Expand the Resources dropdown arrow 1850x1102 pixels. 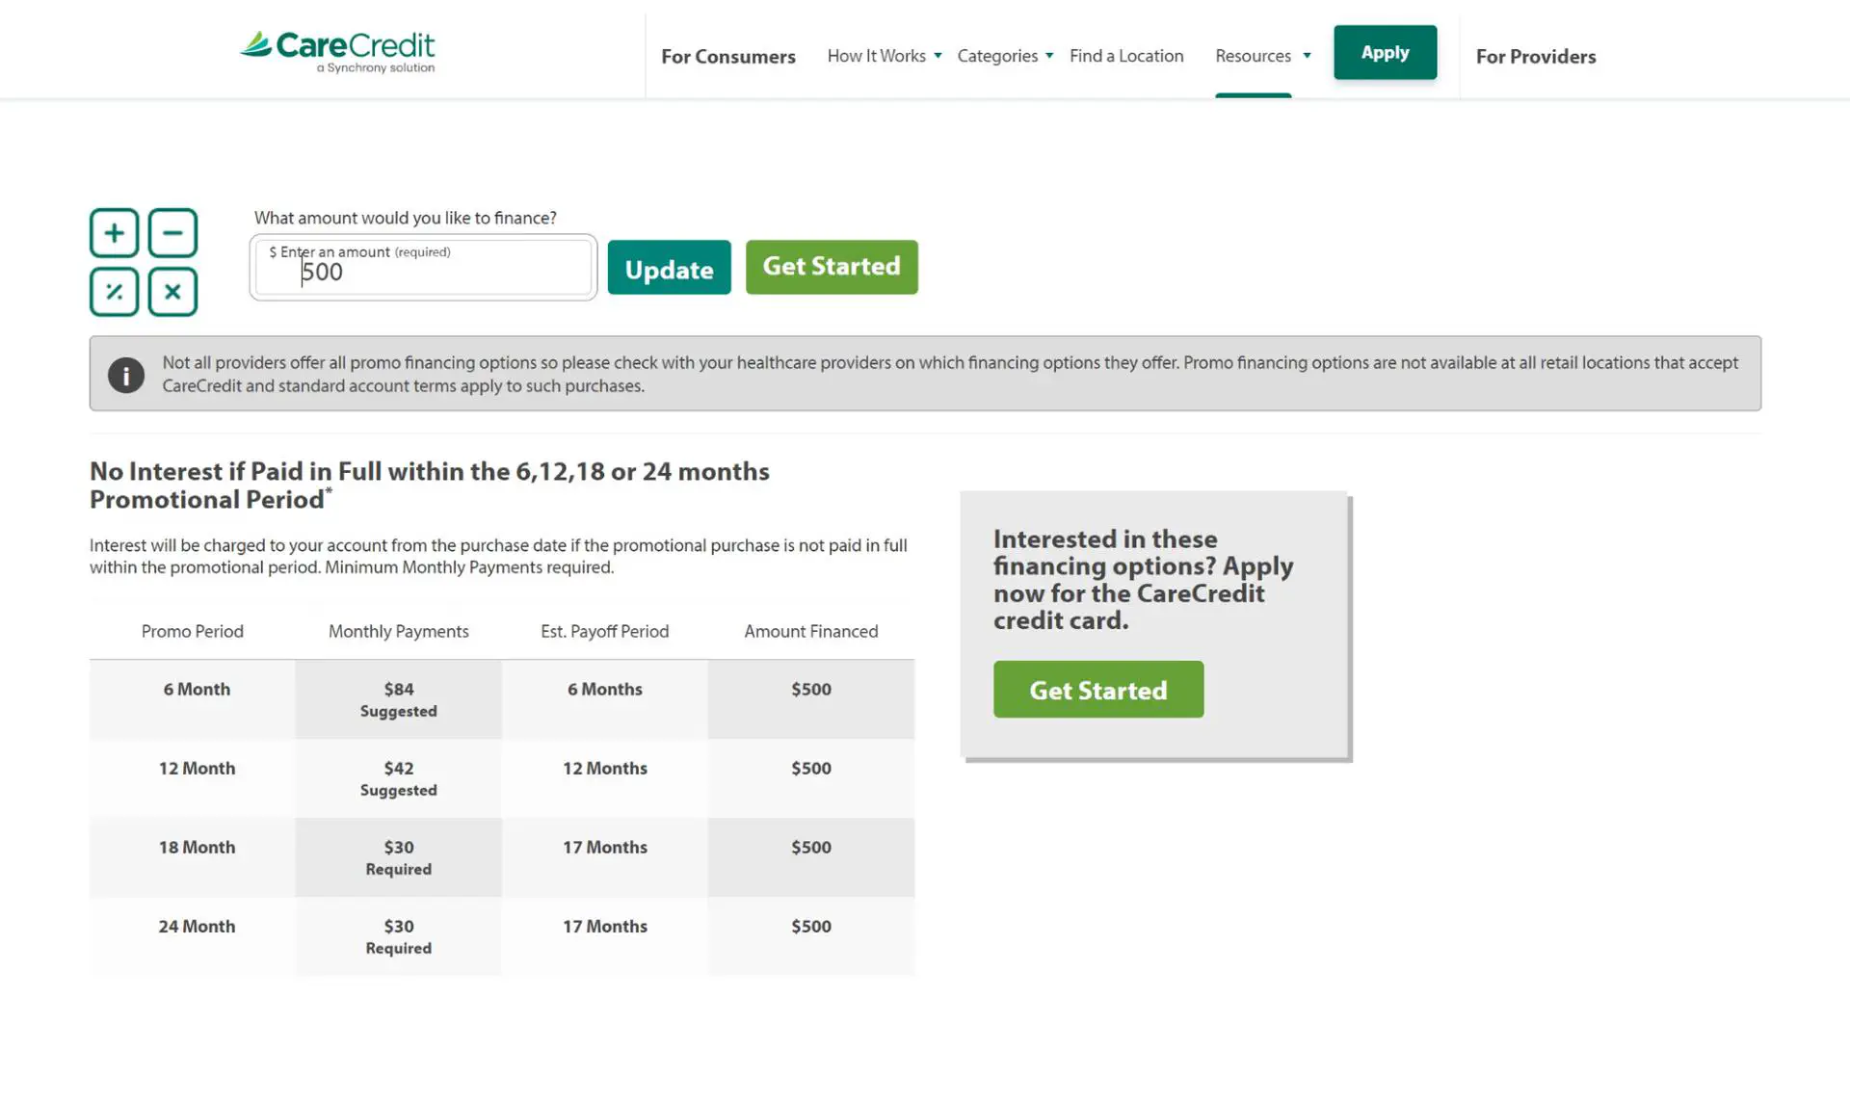click(1307, 56)
